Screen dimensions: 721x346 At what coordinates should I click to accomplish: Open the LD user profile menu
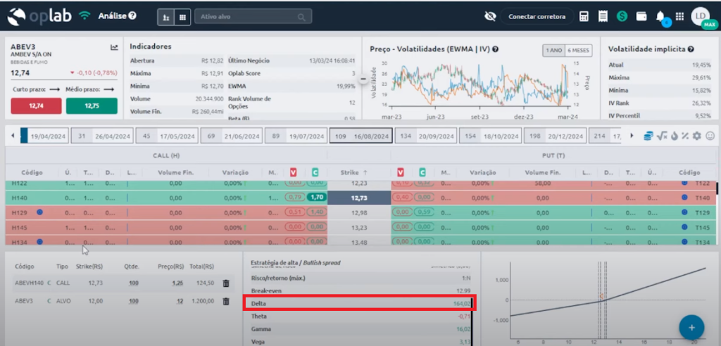click(699, 15)
